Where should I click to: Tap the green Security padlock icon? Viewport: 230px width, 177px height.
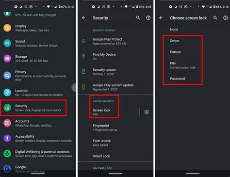point(7,108)
